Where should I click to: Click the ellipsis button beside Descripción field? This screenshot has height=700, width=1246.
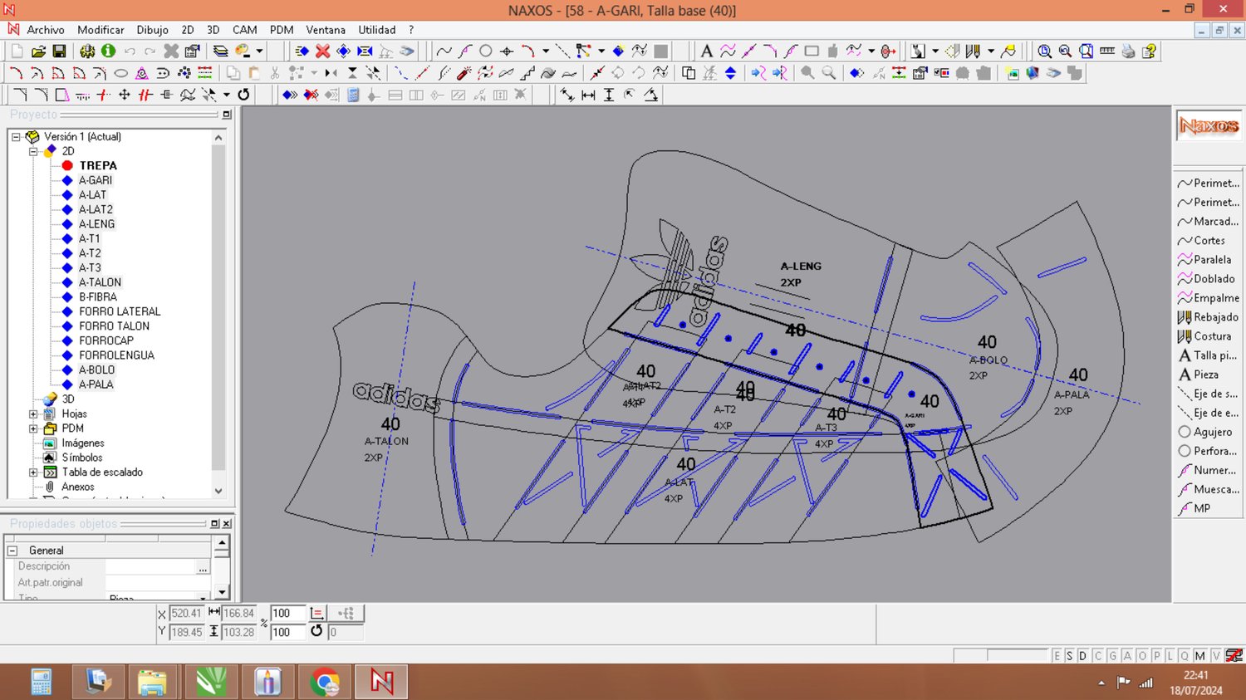(x=203, y=567)
